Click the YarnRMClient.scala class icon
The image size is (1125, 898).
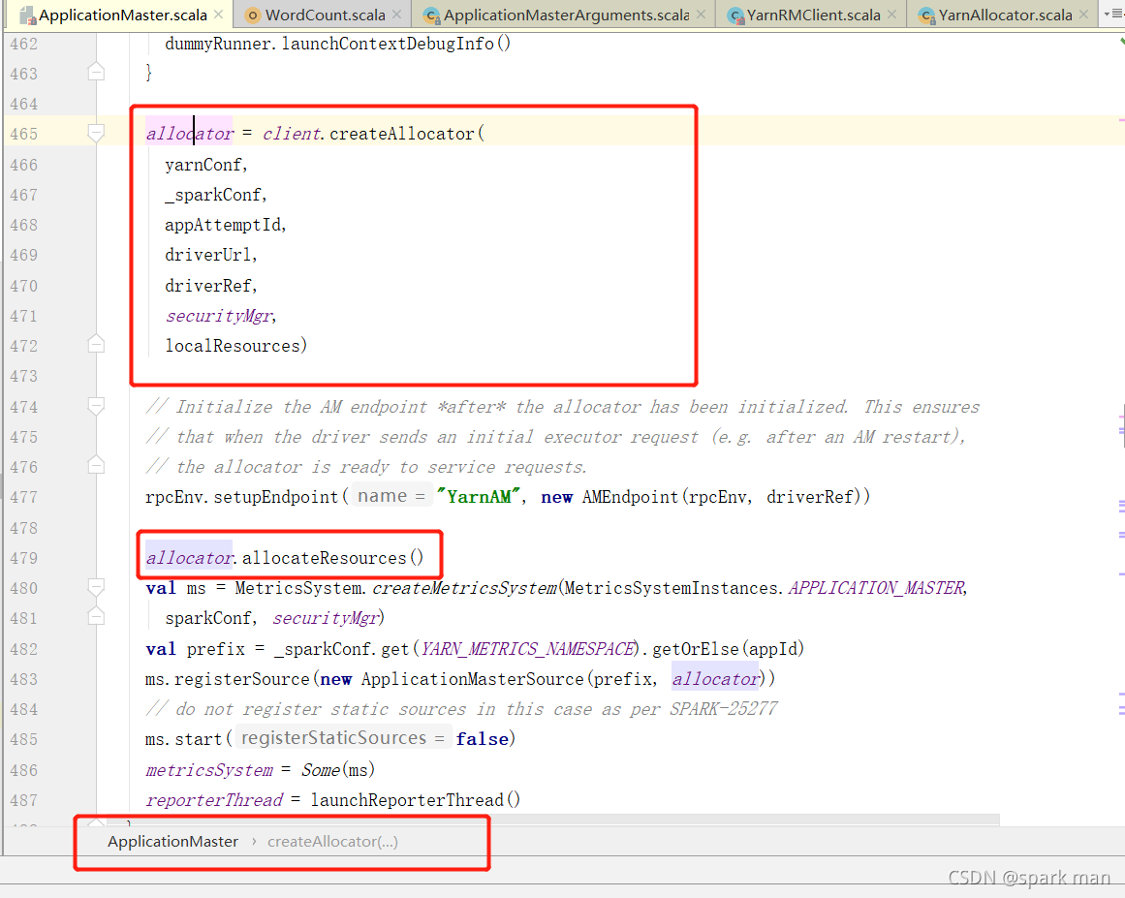pyautogui.click(x=735, y=15)
